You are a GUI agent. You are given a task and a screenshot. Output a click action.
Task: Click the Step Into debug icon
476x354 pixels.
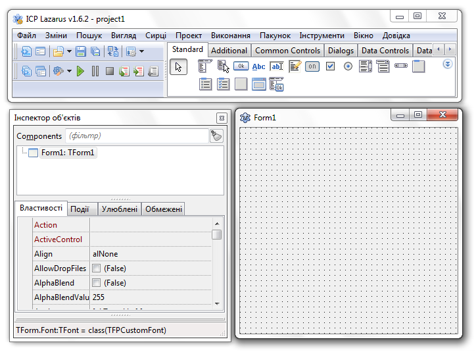click(124, 72)
